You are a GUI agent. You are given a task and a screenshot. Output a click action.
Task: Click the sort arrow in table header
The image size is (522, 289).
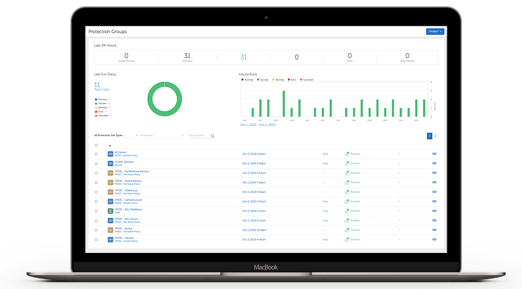[110, 145]
